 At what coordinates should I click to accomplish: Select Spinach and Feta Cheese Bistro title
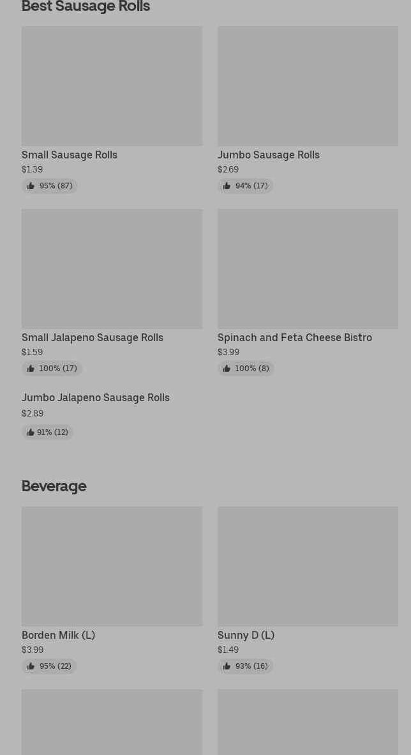point(294,337)
